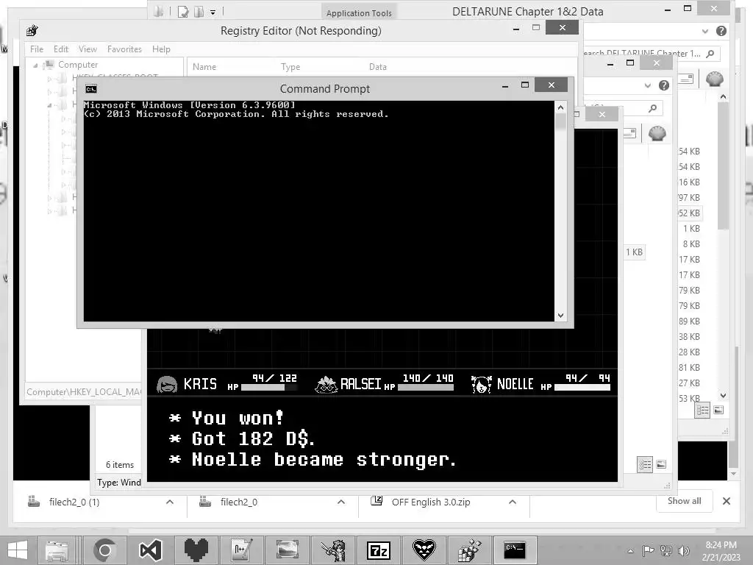The width and height of the screenshot is (753, 565).
Task: Click the help icon in the DELTARUNE Chapter 1&2 Data window
Action: point(721,31)
